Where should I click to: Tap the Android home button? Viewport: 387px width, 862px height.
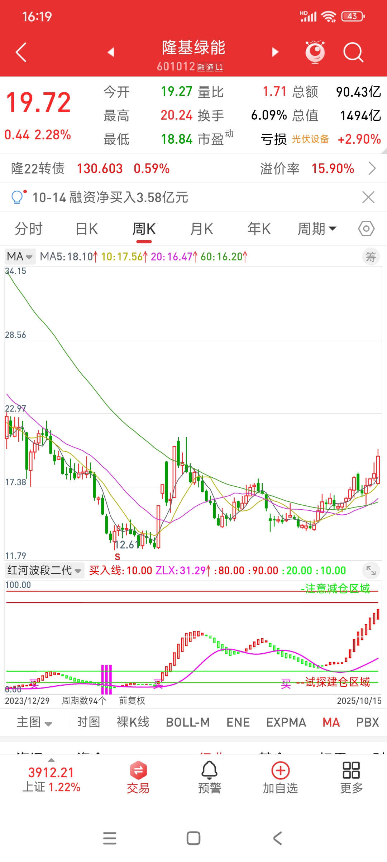(193, 838)
